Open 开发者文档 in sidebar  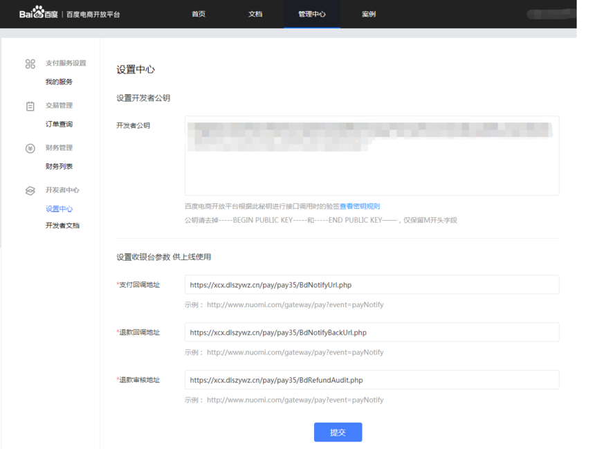tap(62, 226)
